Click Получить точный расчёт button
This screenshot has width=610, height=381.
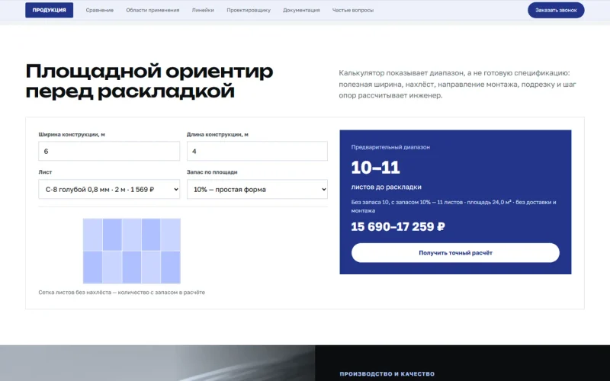point(455,253)
